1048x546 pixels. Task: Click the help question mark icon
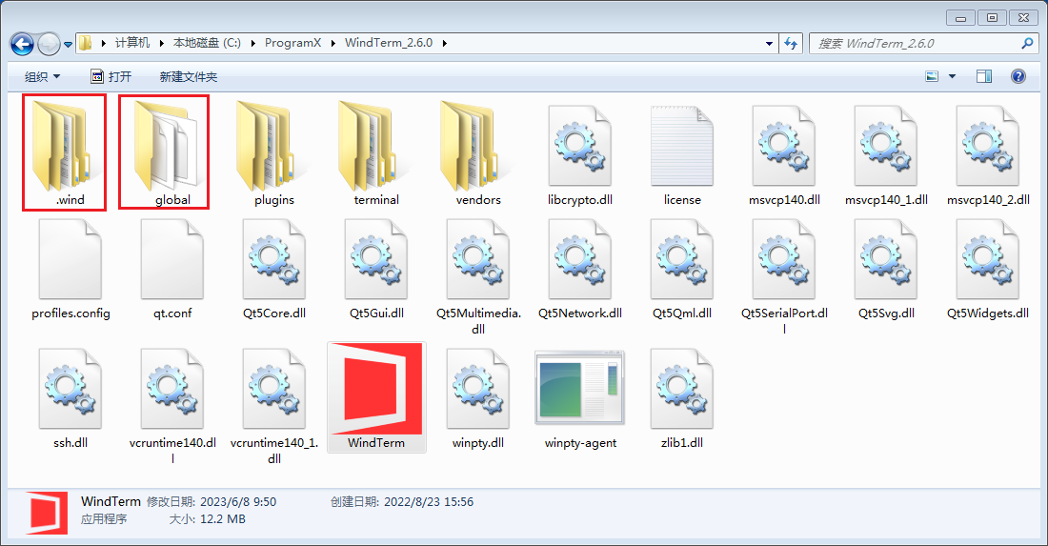click(x=1018, y=76)
